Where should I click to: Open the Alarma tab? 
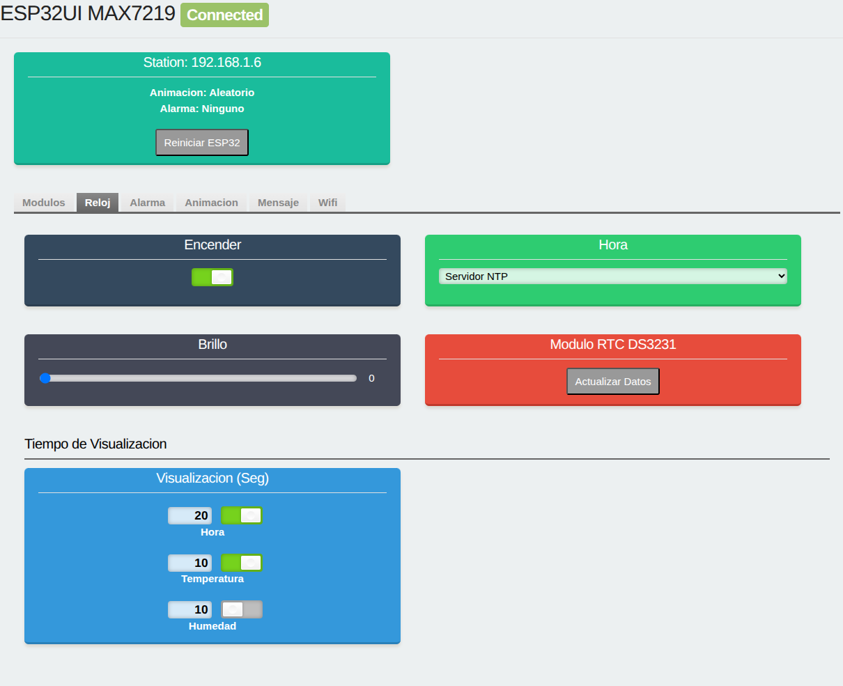(148, 203)
